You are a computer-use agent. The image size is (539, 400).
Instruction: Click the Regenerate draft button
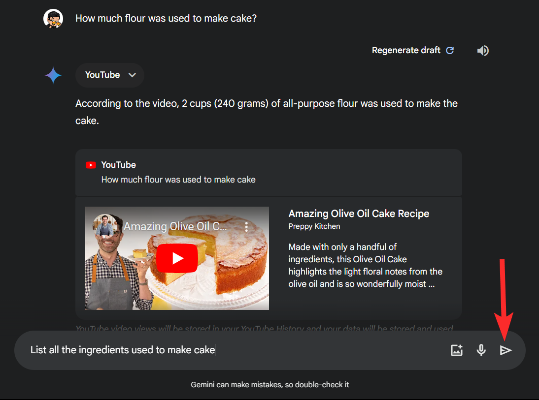click(x=413, y=51)
